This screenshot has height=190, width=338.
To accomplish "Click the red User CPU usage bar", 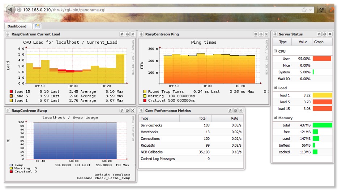I will (322, 59).
